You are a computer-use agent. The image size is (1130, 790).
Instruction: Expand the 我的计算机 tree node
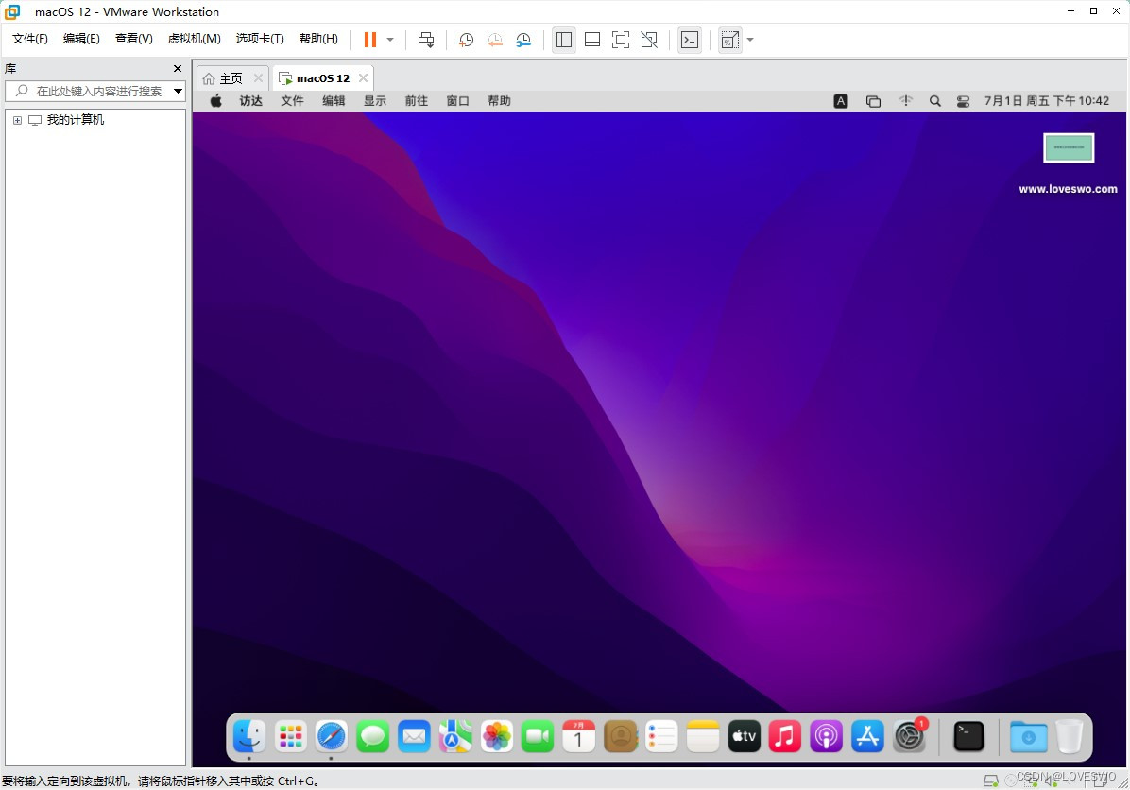tap(17, 120)
